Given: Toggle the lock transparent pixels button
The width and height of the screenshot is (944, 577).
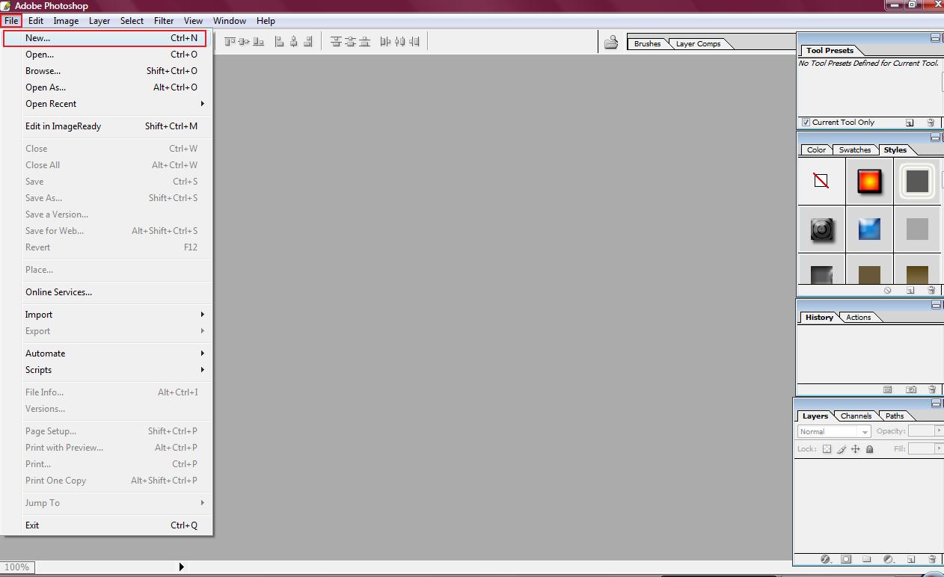Looking at the screenshot, I should pyautogui.click(x=827, y=449).
